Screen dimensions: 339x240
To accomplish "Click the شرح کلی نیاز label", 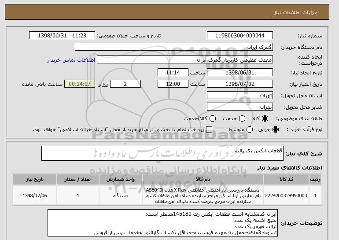I will tap(304, 154).
